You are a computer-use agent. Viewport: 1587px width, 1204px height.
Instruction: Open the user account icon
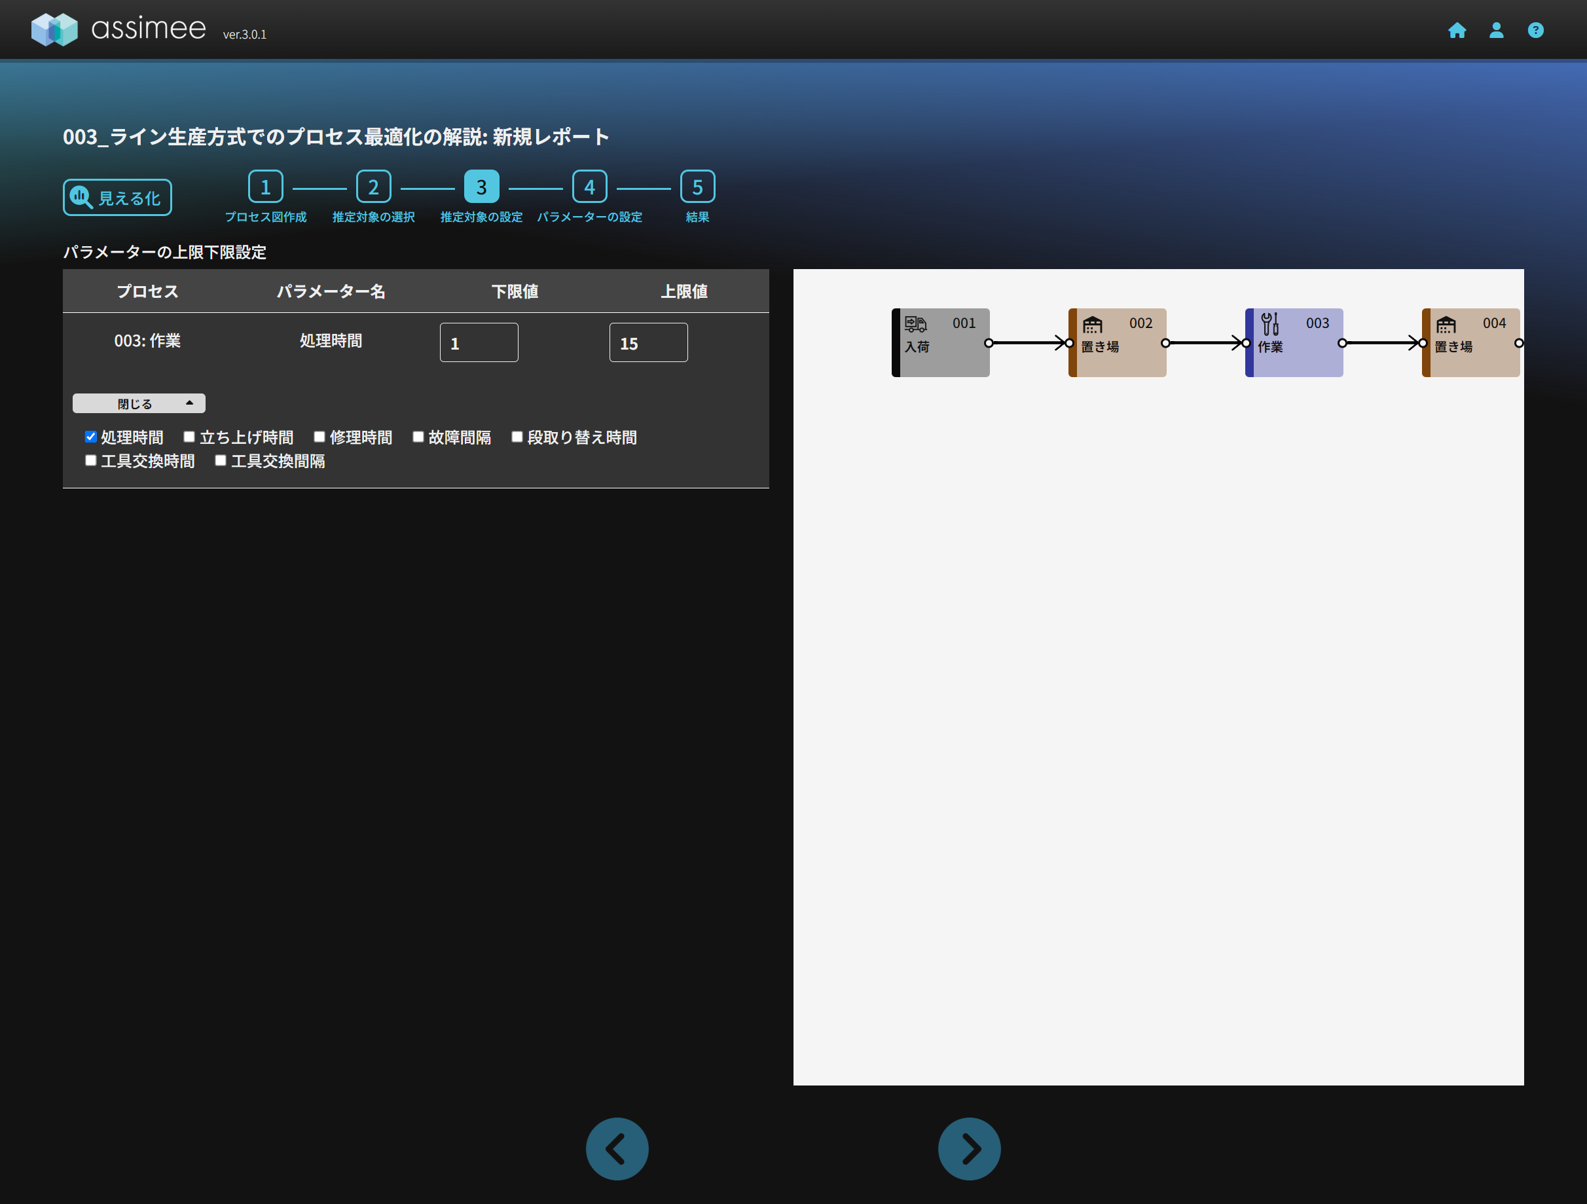click(1496, 30)
